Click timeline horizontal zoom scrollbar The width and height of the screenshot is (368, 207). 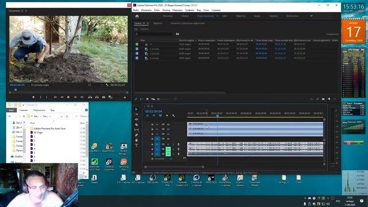[174, 167]
